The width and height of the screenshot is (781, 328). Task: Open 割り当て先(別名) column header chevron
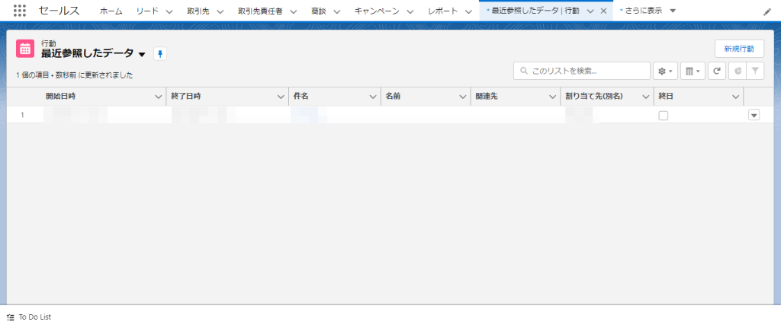pos(646,97)
